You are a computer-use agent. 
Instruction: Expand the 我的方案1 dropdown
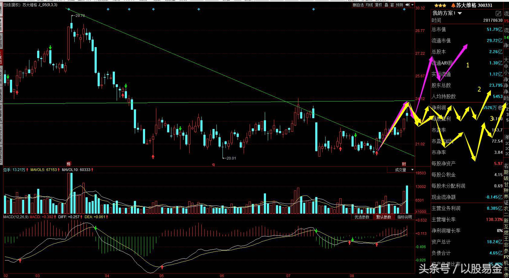pyautogui.click(x=460, y=13)
